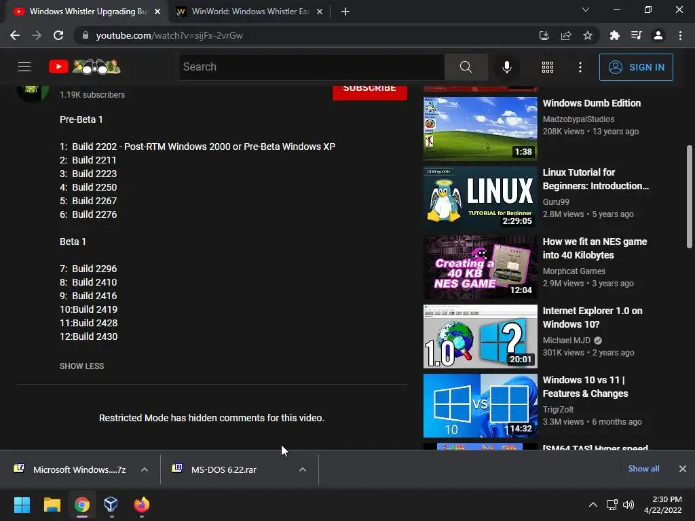This screenshot has width=695, height=521.
Task: Visit the MadzobypalStudios channel
Action: (x=578, y=119)
